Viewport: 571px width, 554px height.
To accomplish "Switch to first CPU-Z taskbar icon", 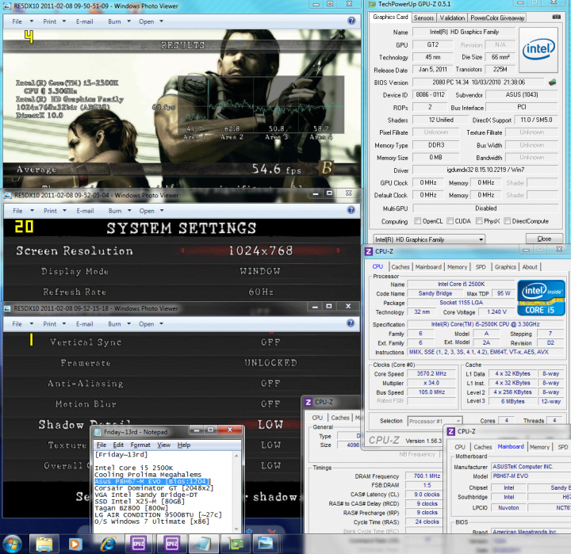I will tap(138, 544).
